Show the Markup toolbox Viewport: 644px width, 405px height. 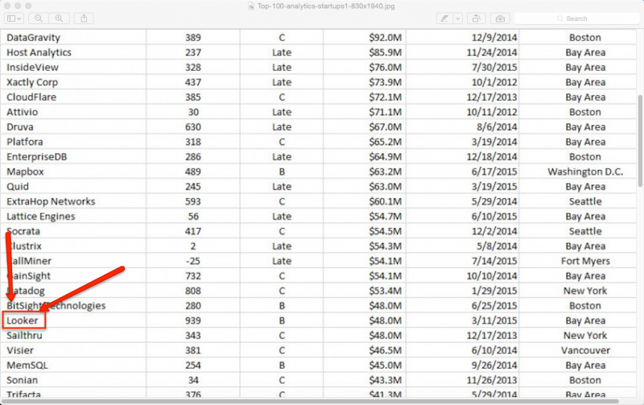pos(500,19)
